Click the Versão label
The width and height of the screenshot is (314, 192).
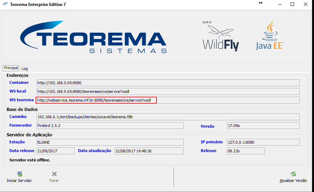(x=207, y=126)
